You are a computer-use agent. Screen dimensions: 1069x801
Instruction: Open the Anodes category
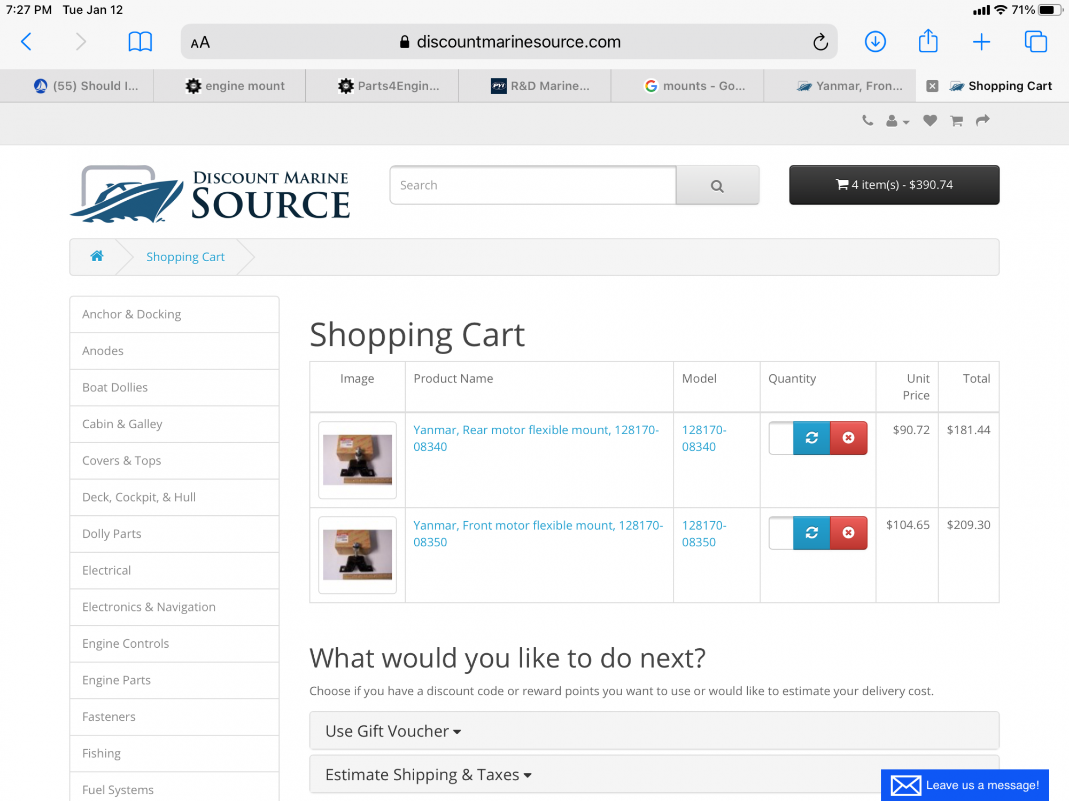[x=174, y=351]
